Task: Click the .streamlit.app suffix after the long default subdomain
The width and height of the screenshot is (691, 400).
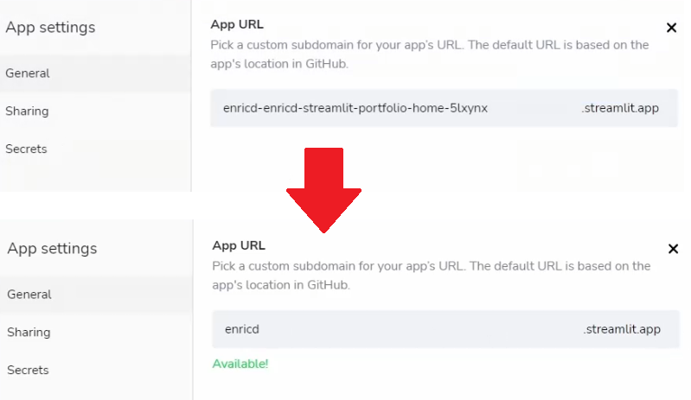Action: coord(619,108)
